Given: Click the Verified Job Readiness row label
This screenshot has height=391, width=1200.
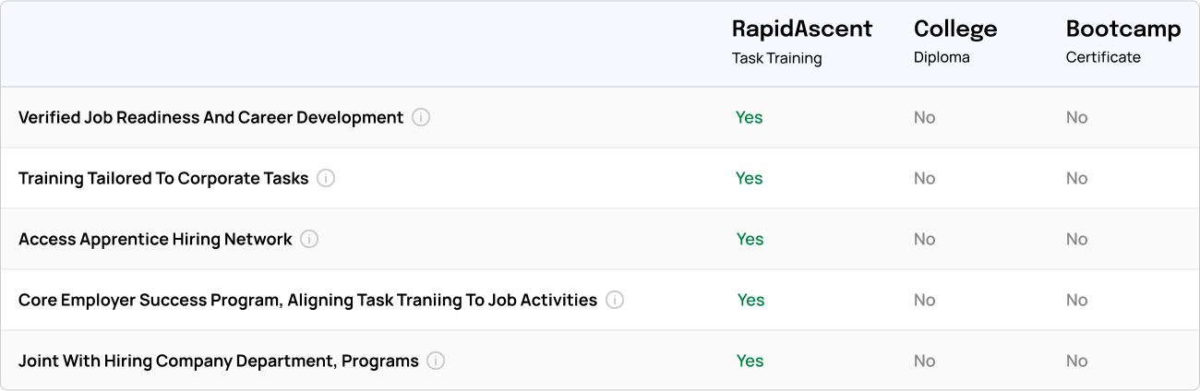Looking at the screenshot, I should pyautogui.click(x=211, y=117).
